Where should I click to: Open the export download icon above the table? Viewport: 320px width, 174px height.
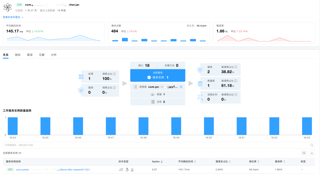[x=312, y=153]
